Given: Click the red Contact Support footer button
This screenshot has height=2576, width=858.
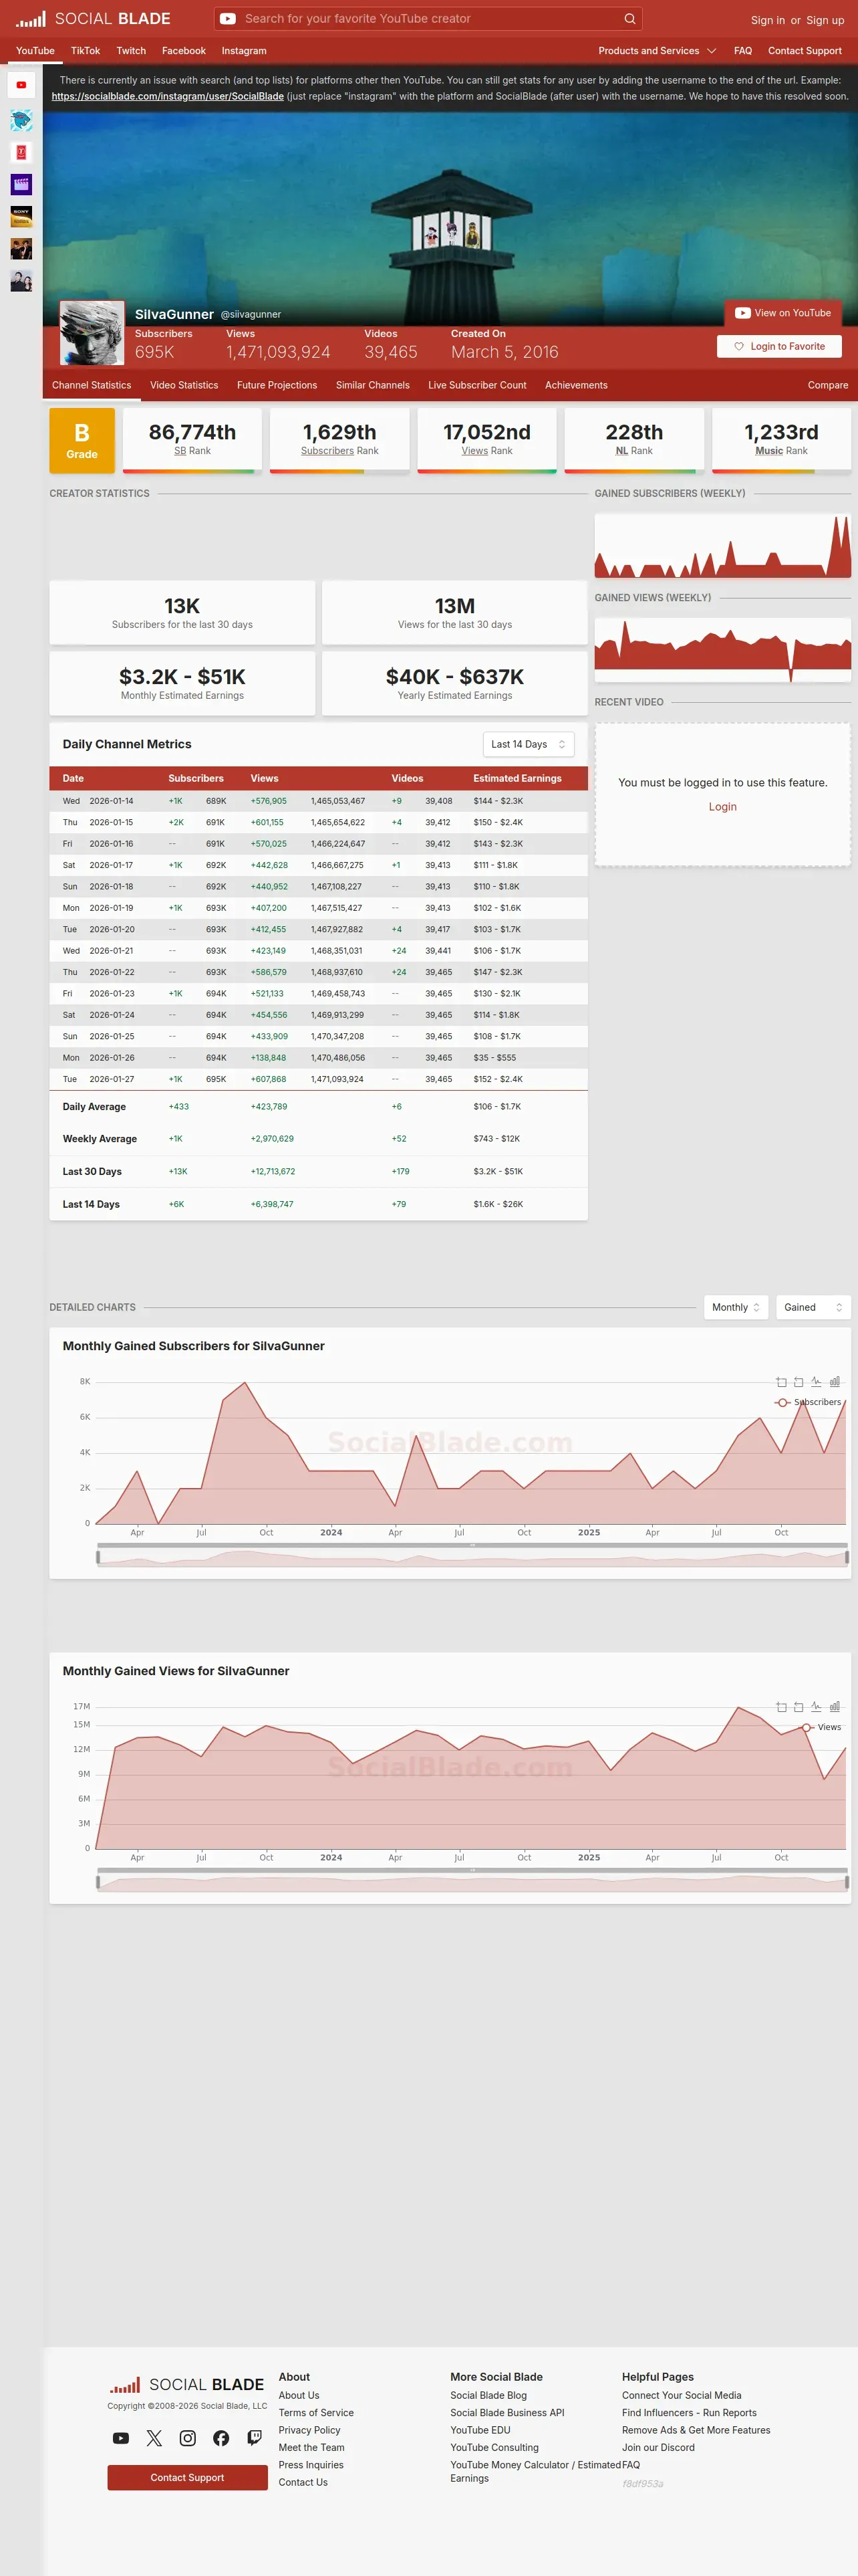Looking at the screenshot, I should pos(188,2477).
